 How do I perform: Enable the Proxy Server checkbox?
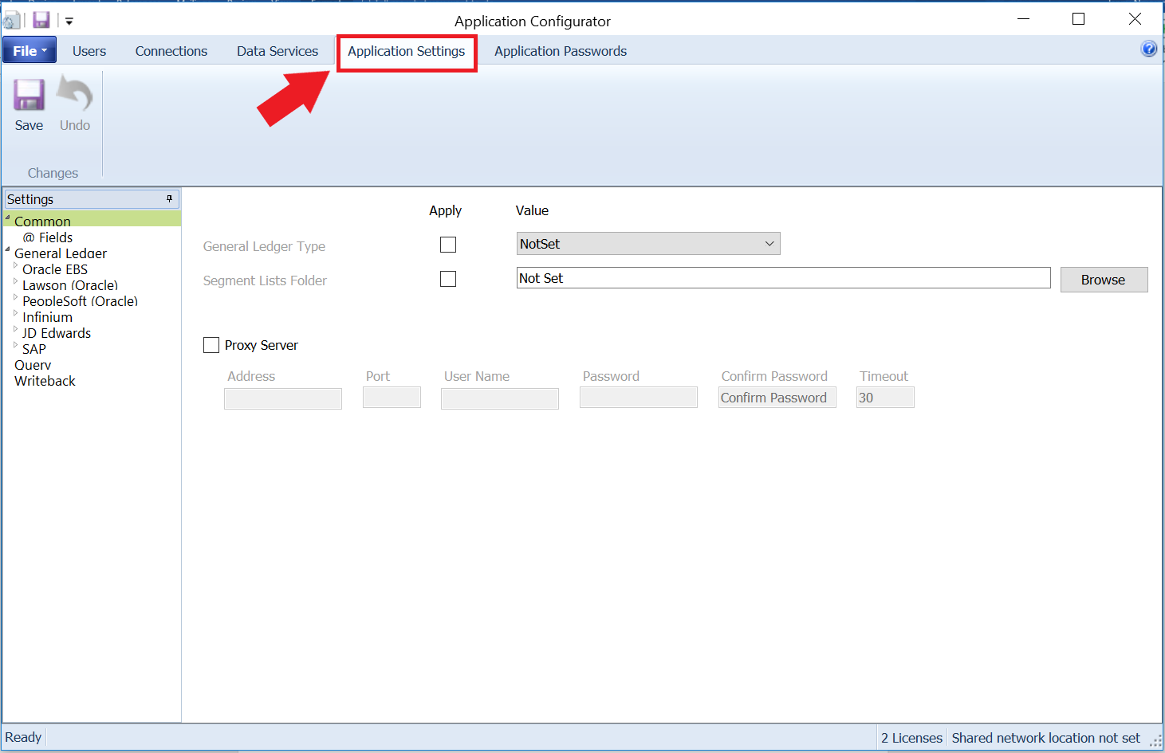tap(211, 344)
